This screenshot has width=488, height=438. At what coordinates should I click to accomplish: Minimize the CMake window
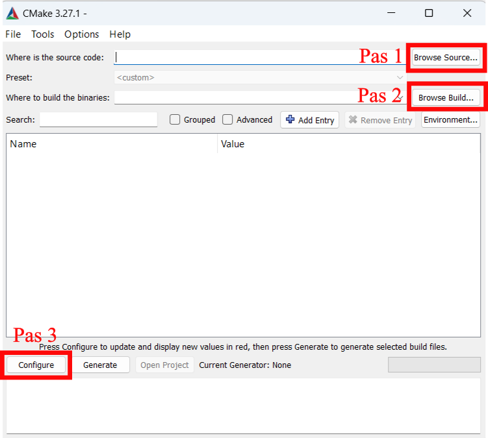tap(391, 13)
